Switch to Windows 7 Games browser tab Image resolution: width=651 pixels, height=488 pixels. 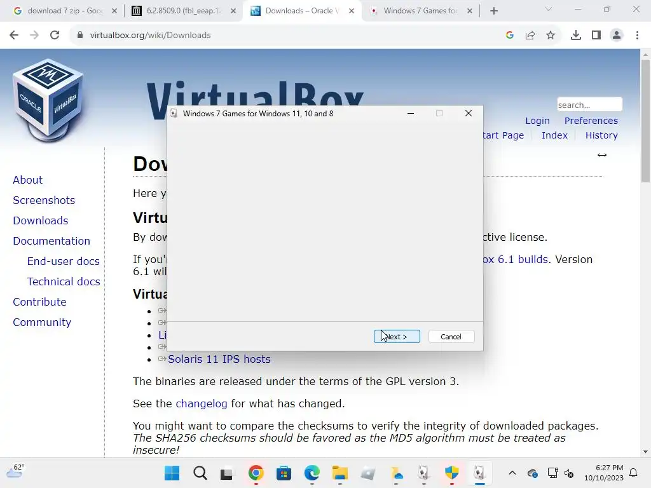pos(420,11)
